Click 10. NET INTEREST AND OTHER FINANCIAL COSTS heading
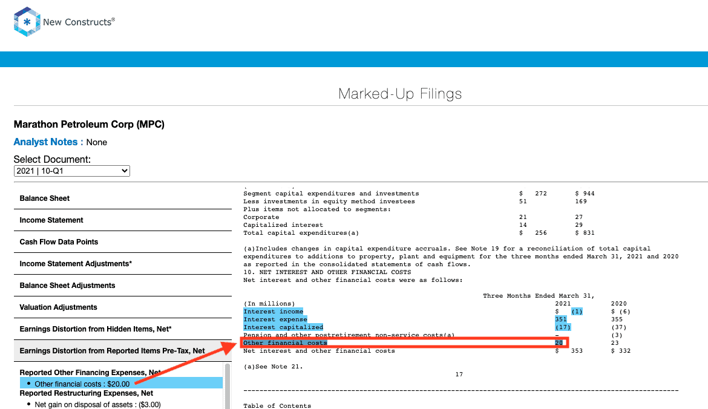The width and height of the screenshot is (708, 409). click(327, 272)
